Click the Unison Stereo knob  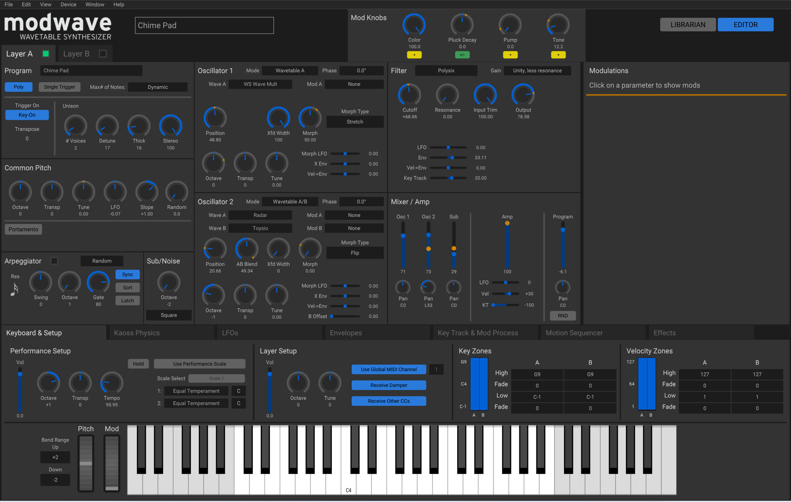coord(171,126)
